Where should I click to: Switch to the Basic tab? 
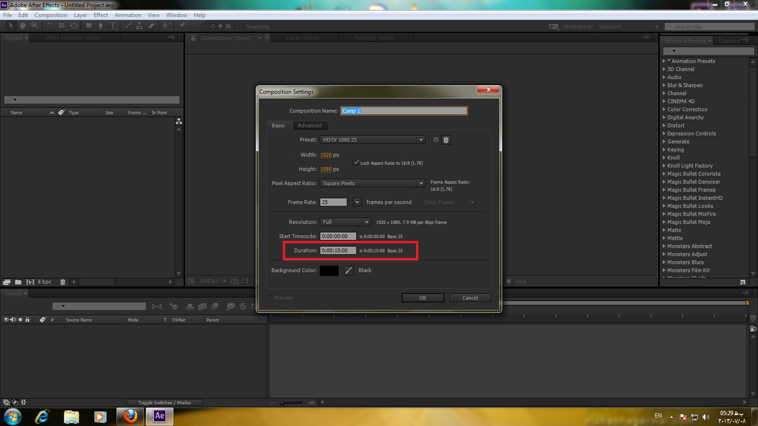pos(279,125)
